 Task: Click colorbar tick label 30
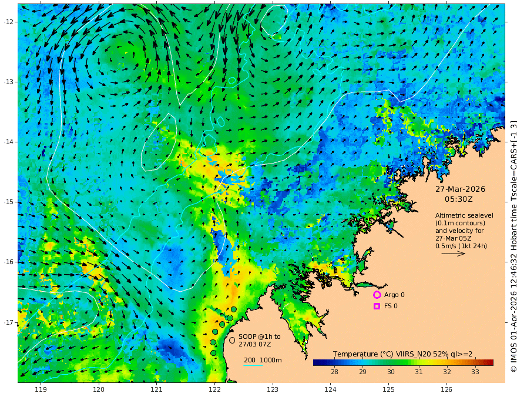pos(391,372)
